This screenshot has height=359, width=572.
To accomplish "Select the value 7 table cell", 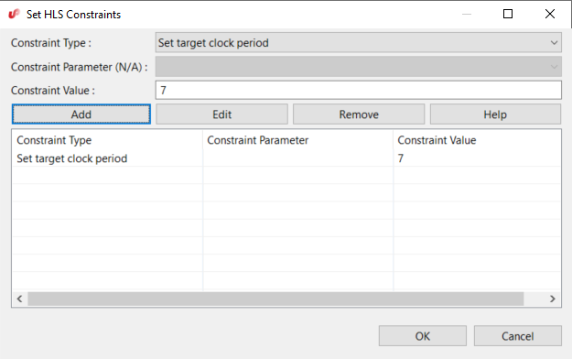I will click(401, 158).
